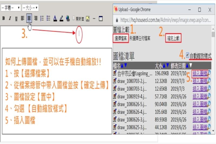216x144 pixels.
Task: Open the 字體 font dropdown
Action: [x=11, y=8]
